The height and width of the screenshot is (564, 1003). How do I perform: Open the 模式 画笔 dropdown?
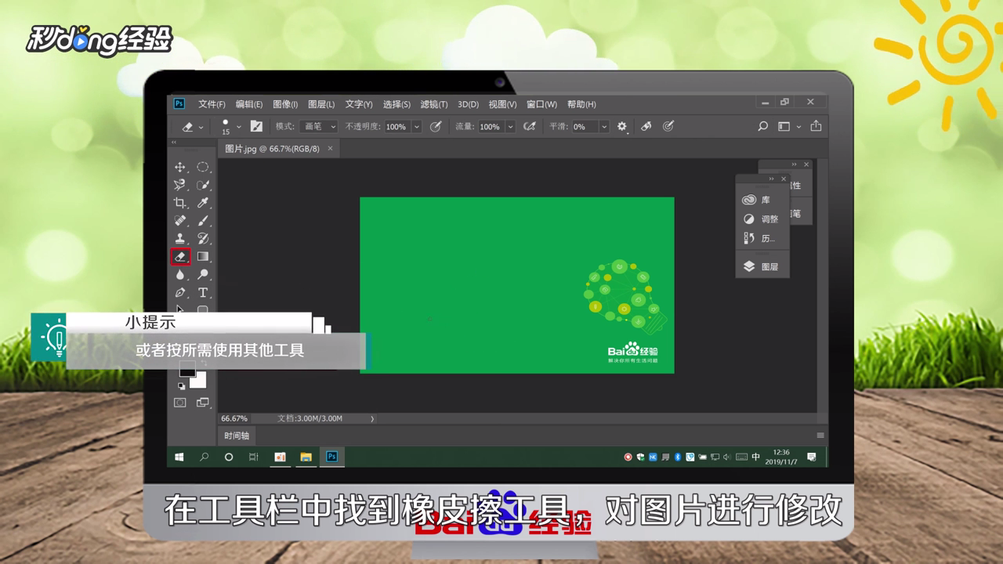click(319, 126)
